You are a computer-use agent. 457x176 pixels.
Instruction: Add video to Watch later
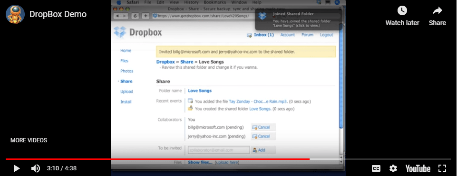click(x=402, y=16)
